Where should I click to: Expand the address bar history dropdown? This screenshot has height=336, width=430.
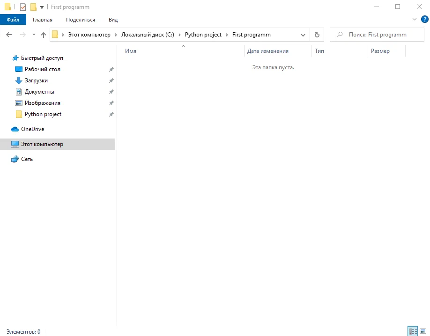pos(303,35)
